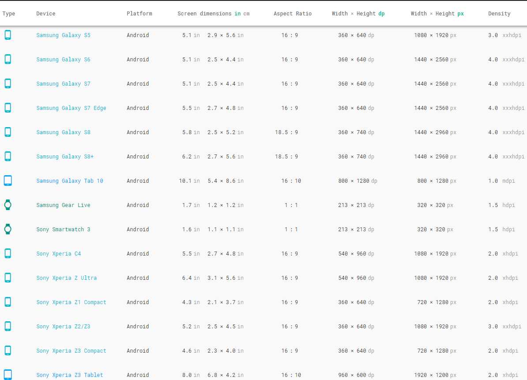
Task: Select the Sony Smartwatch 3 device name
Action: (x=63, y=230)
